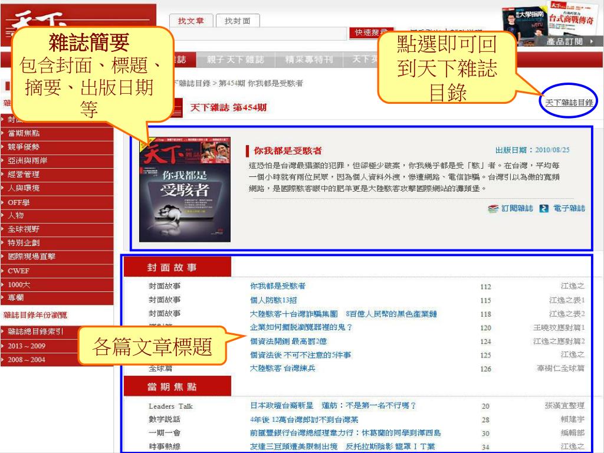604x453 pixels.
Task: Switch to the 找封面 search tab
Action: coord(238,21)
